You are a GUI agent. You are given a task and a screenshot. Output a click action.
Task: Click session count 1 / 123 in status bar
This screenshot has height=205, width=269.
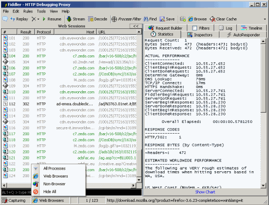click(x=92, y=201)
